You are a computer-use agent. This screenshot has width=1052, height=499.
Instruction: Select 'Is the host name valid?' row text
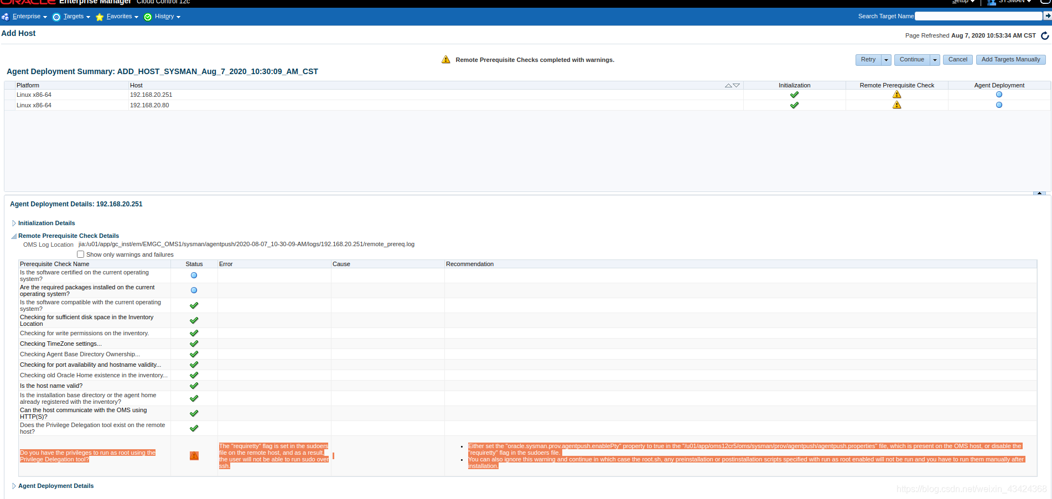tap(51, 386)
